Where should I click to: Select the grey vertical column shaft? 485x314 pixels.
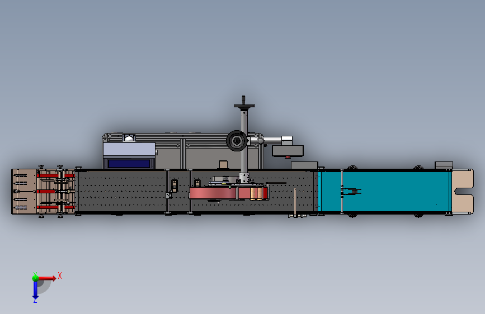[x=244, y=142]
